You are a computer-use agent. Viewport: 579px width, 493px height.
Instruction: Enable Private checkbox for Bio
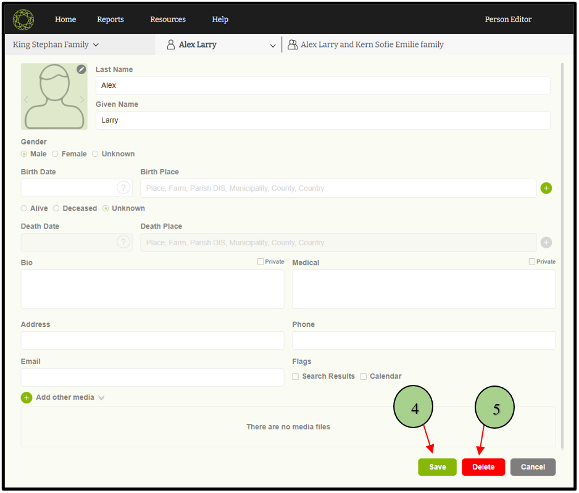click(260, 261)
